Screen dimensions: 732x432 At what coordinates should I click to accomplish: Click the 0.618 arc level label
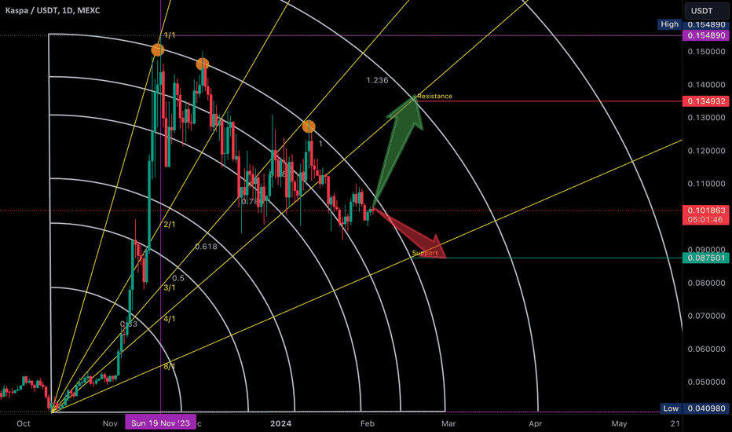coord(206,247)
